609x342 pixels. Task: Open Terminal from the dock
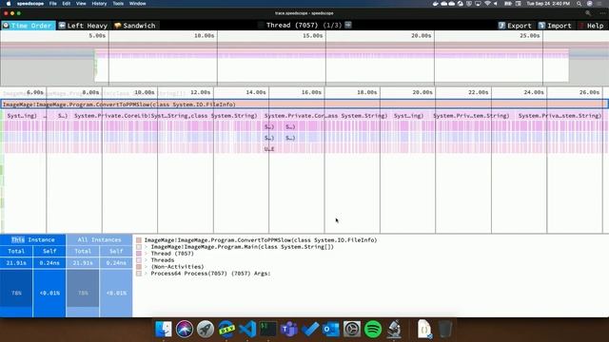[x=268, y=330]
